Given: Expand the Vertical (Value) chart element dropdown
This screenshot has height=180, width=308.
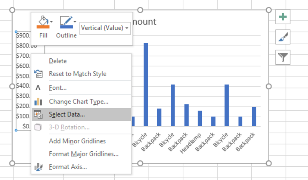Looking at the screenshot, I should [127, 28].
